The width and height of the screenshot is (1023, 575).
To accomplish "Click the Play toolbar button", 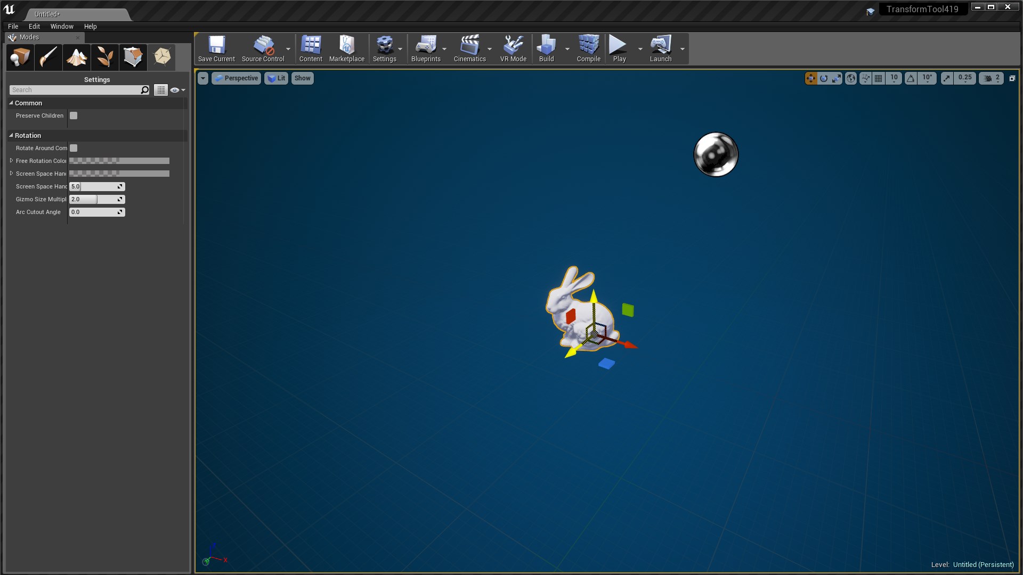I will (619, 49).
